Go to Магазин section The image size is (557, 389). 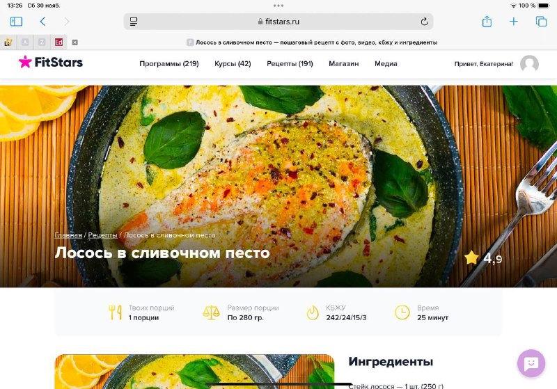tap(343, 64)
